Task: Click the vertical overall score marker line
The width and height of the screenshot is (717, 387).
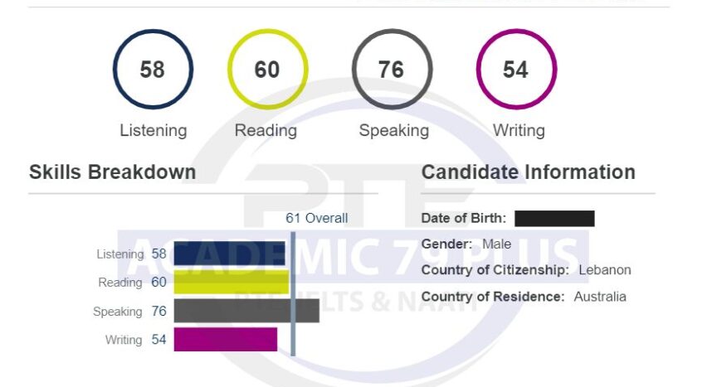Action: pyautogui.click(x=293, y=294)
